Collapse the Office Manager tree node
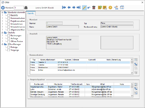The image size is (145, 108). click(x=2, y=44)
